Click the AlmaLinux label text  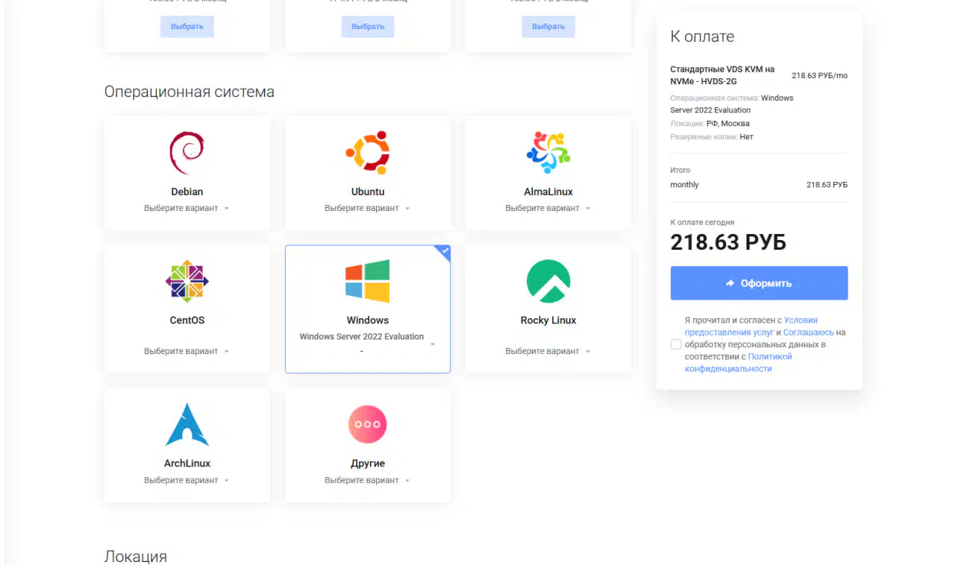click(x=548, y=192)
